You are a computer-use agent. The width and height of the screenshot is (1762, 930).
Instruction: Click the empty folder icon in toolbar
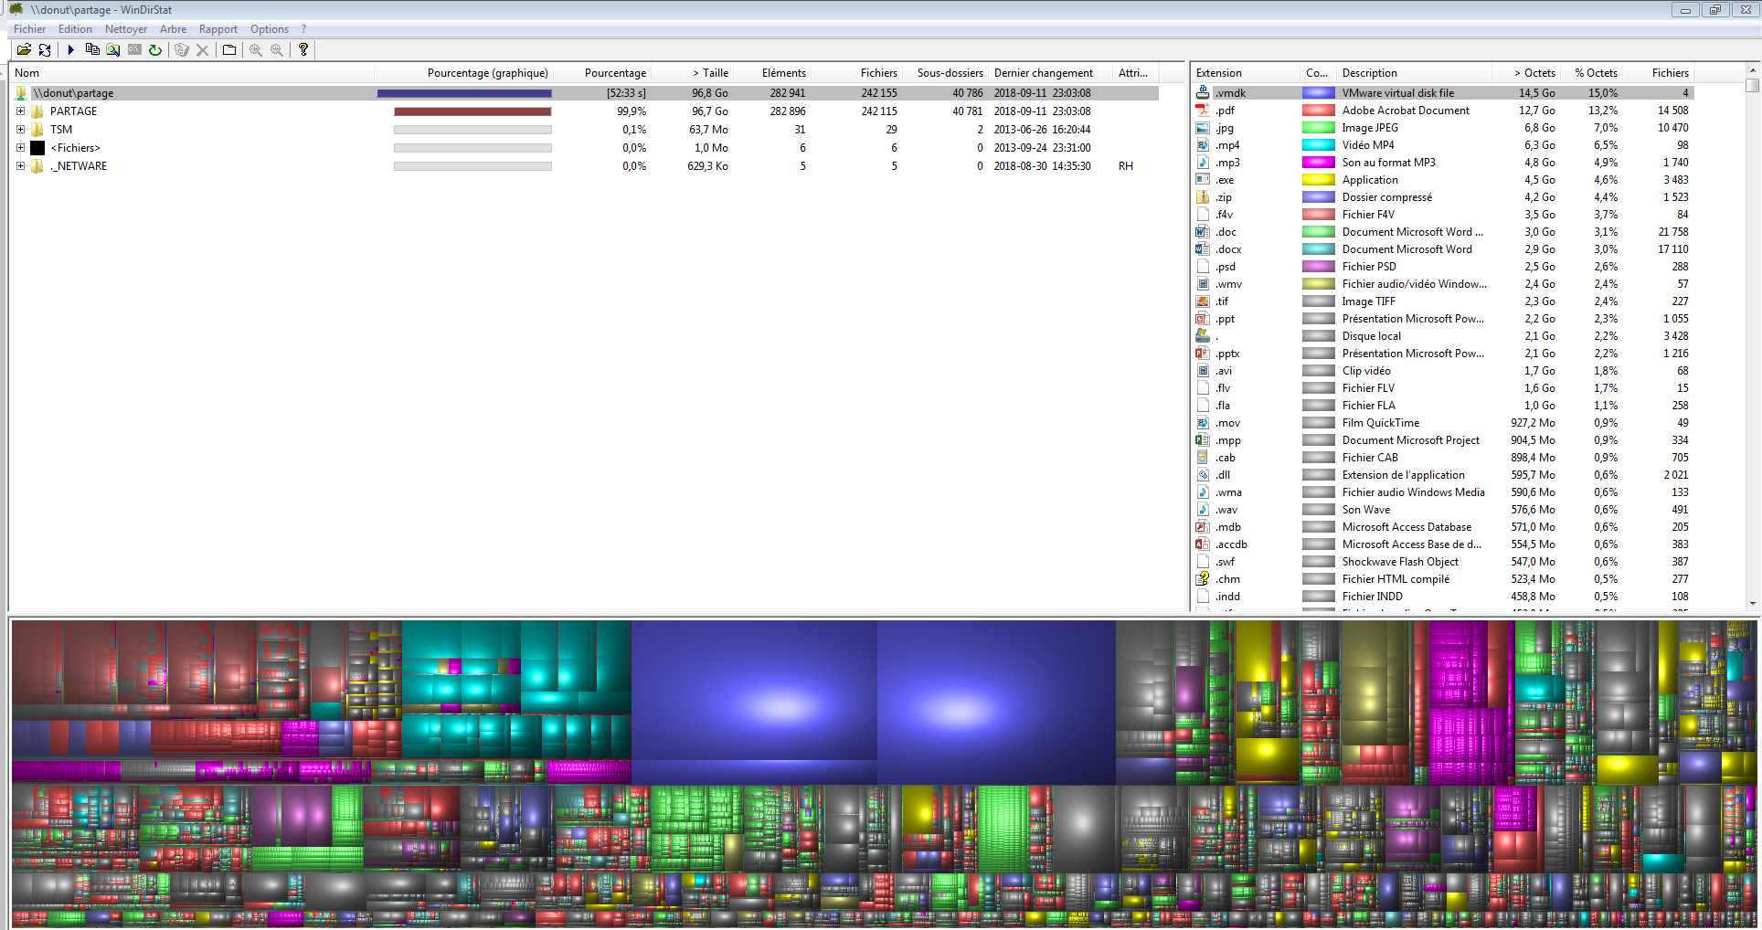[x=229, y=50]
